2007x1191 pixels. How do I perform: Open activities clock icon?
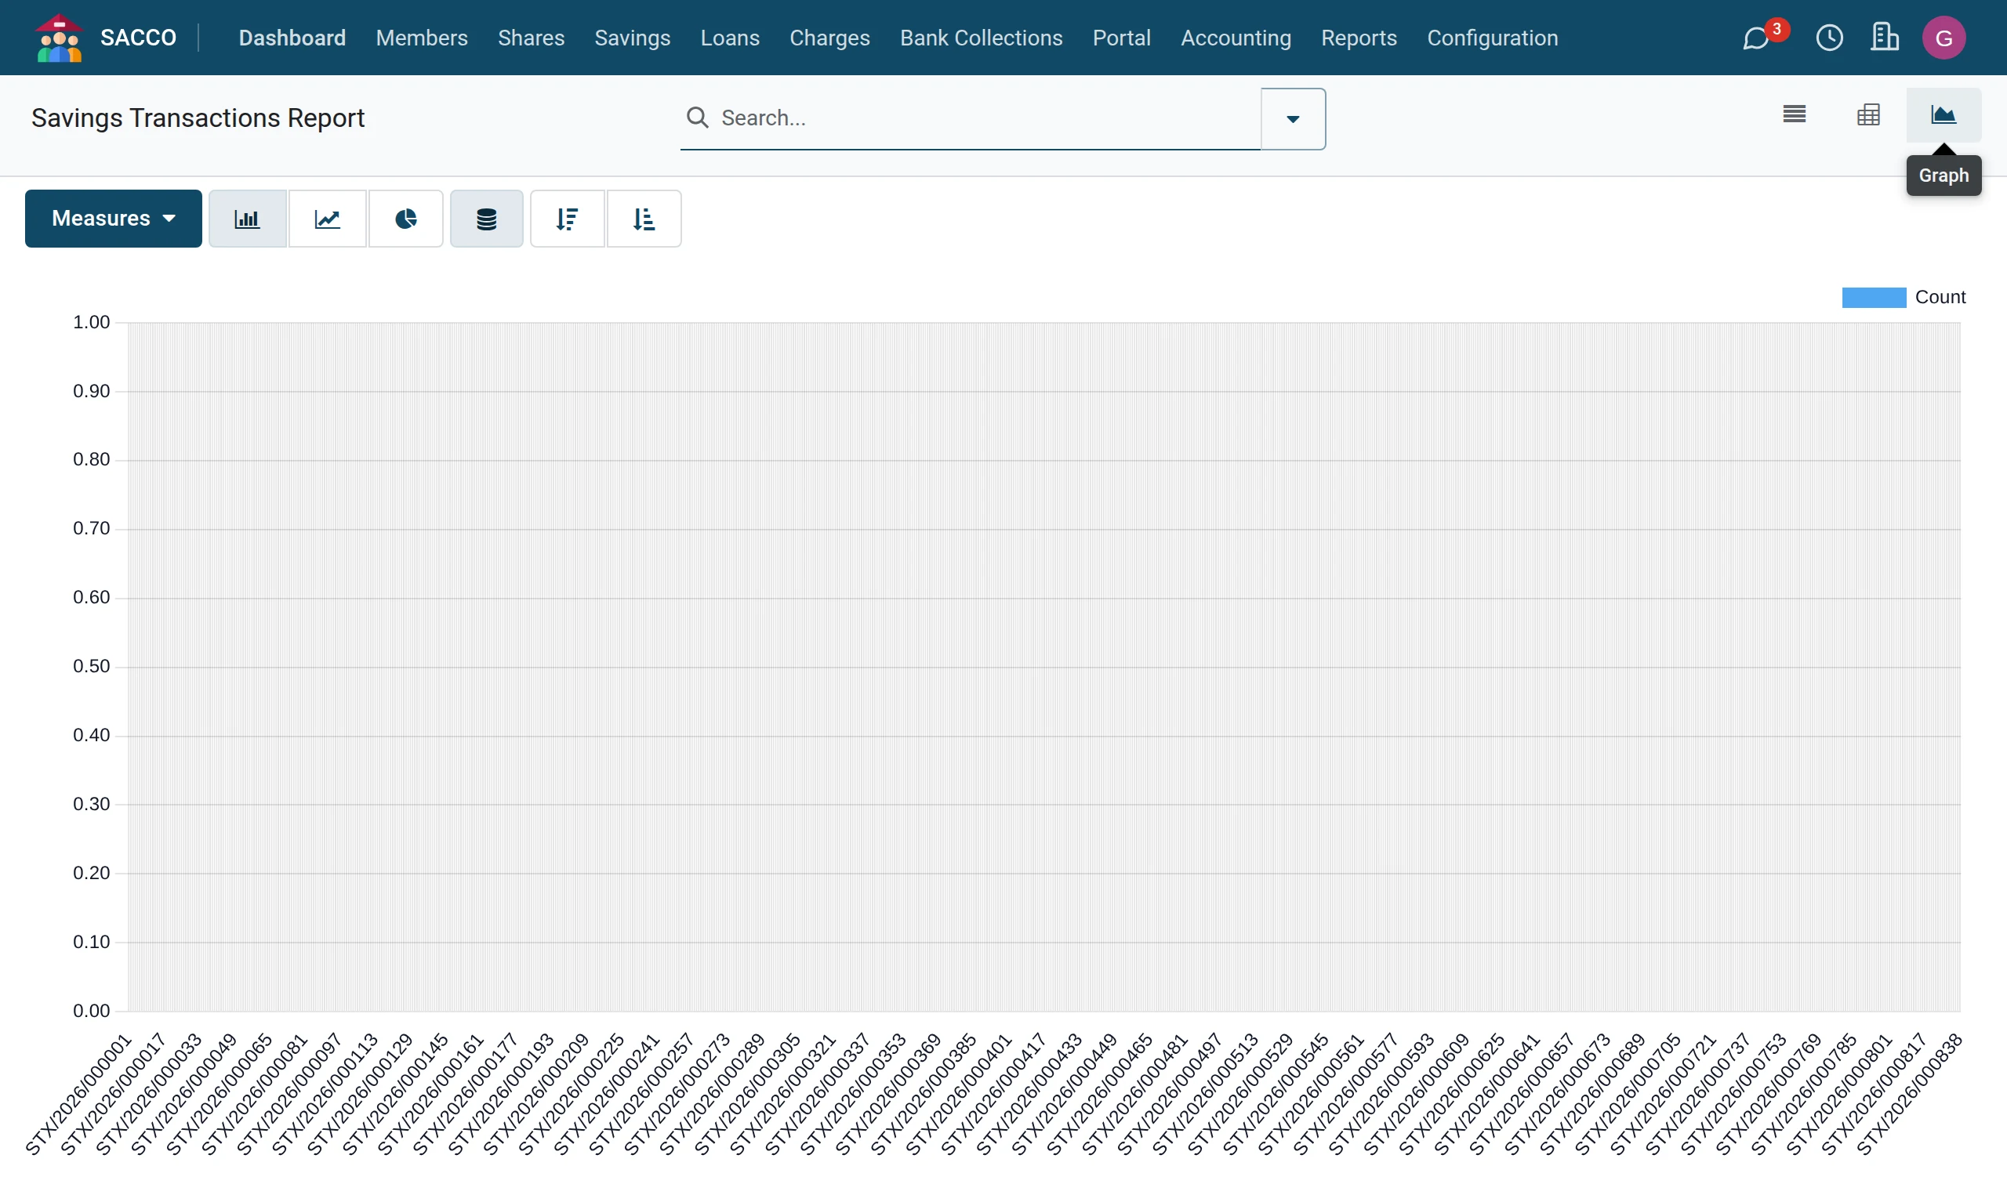1830,38
